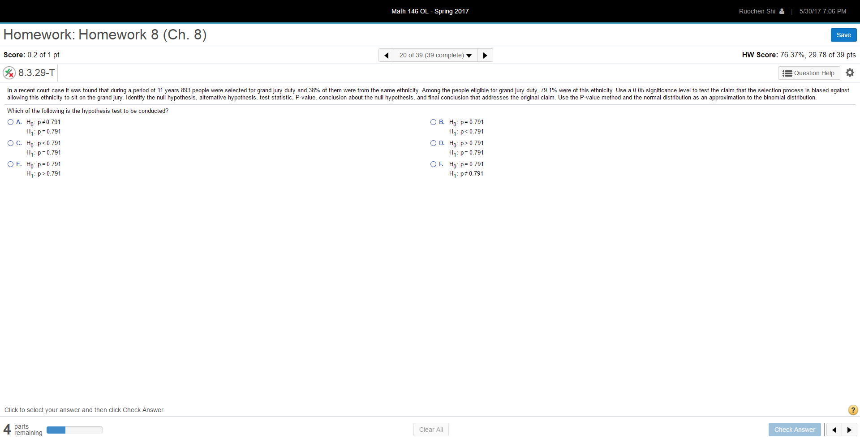Select answer choice F
Screen dimensions: 860x443
coord(433,164)
